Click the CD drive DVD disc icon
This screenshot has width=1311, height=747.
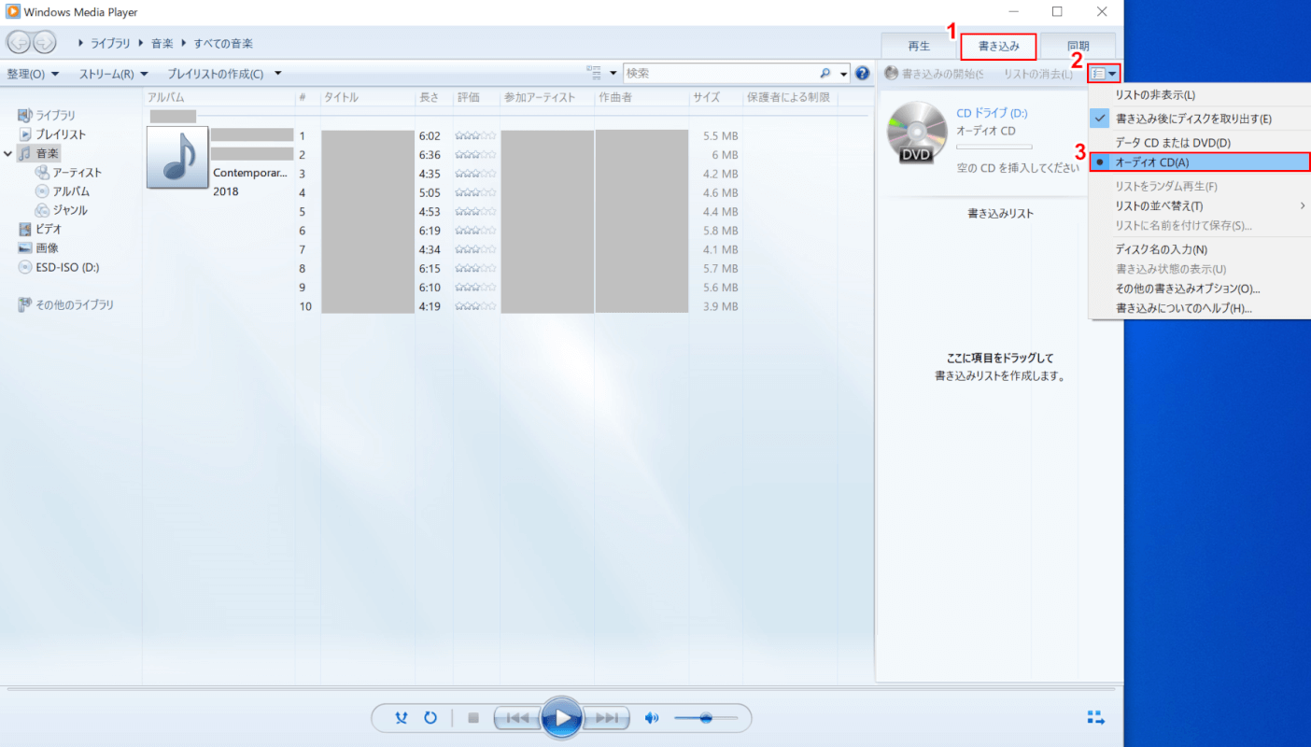(x=916, y=133)
